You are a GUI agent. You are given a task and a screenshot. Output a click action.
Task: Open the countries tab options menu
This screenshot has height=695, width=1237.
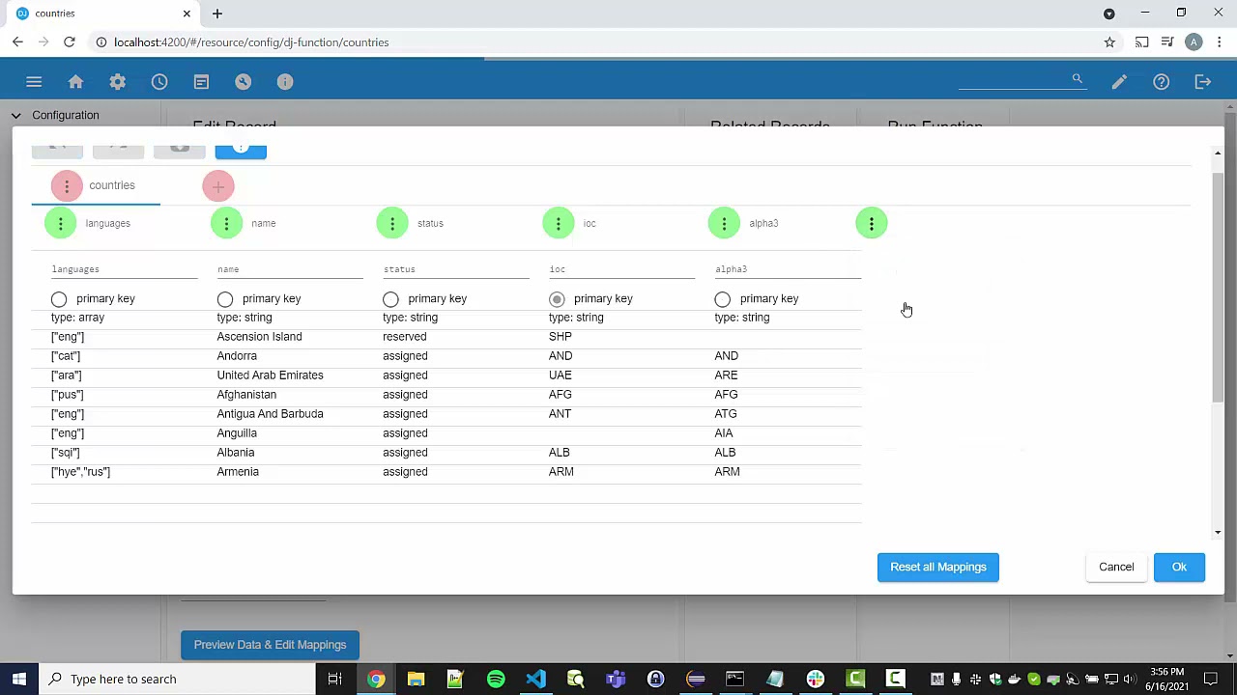point(67,185)
